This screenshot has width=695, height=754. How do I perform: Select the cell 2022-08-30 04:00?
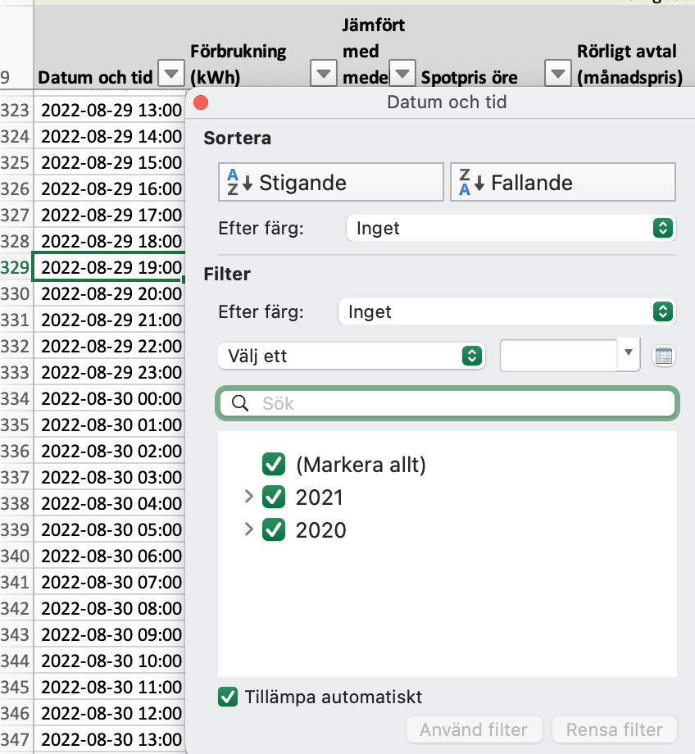pos(110,503)
